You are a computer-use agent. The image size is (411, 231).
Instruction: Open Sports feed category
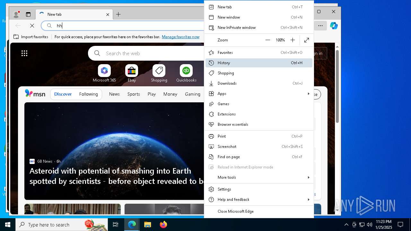[x=134, y=94]
